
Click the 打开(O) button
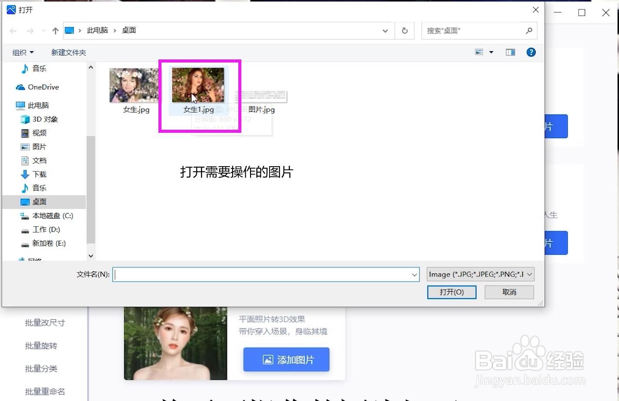click(452, 292)
